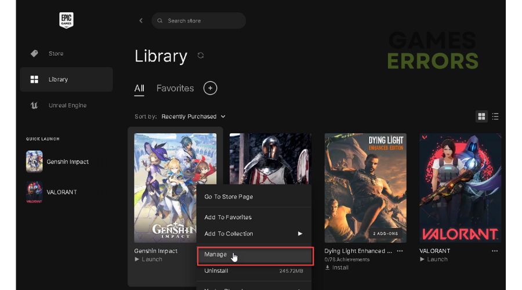Screen dimensions: 522x290
Task: Click Launch under Genshin Impact
Action: click(152, 259)
